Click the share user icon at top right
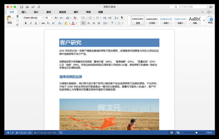This screenshot has width=219, height=139. [x=211, y=7]
